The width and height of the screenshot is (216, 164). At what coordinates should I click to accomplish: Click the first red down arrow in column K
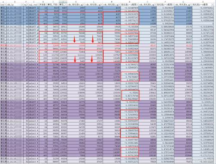point(74,39)
